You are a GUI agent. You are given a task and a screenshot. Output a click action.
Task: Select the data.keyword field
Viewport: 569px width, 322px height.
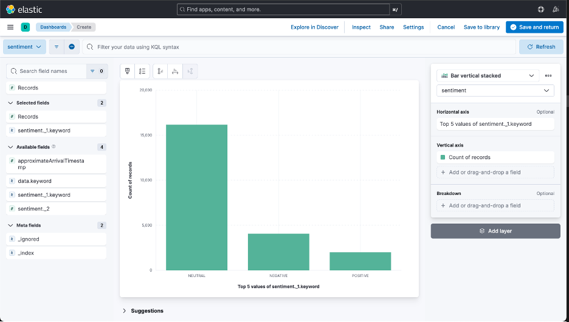pyautogui.click(x=57, y=181)
